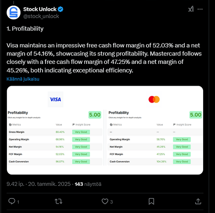Click Käännä julkaisu translate link

tap(23, 79)
